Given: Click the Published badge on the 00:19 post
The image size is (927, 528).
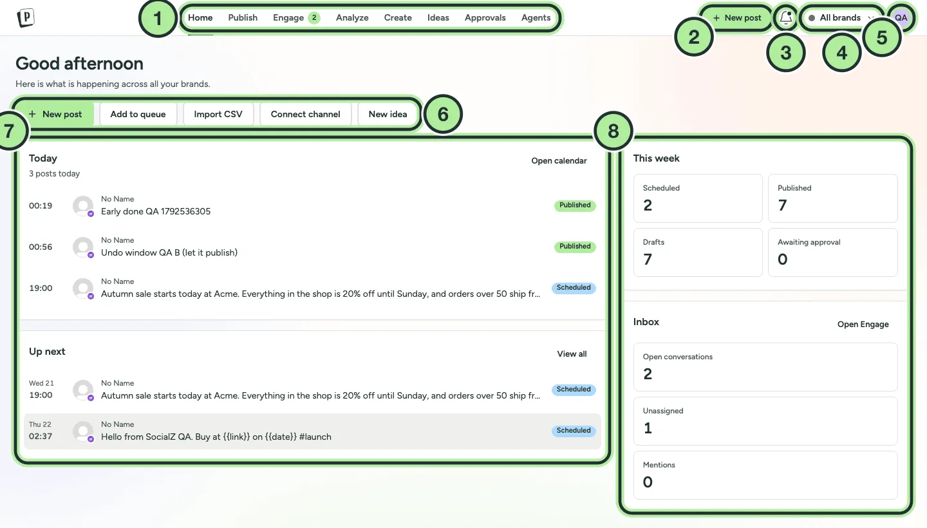Looking at the screenshot, I should pyautogui.click(x=575, y=205).
